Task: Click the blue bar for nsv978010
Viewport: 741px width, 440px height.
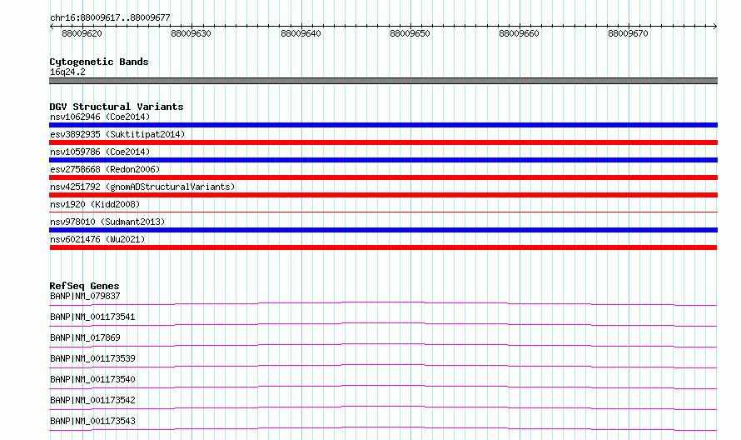Action: pos(383,230)
